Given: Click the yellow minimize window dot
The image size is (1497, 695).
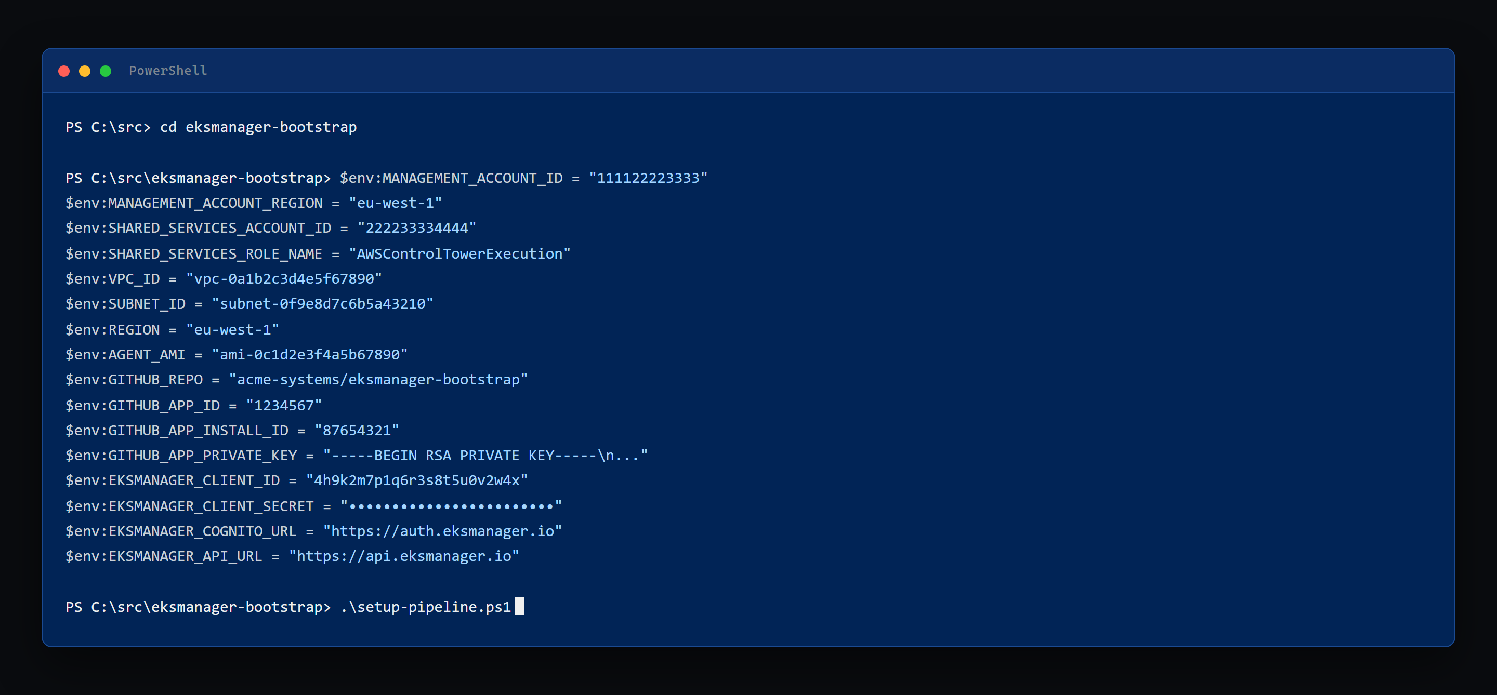Looking at the screenshot, I should coord(85,71).
